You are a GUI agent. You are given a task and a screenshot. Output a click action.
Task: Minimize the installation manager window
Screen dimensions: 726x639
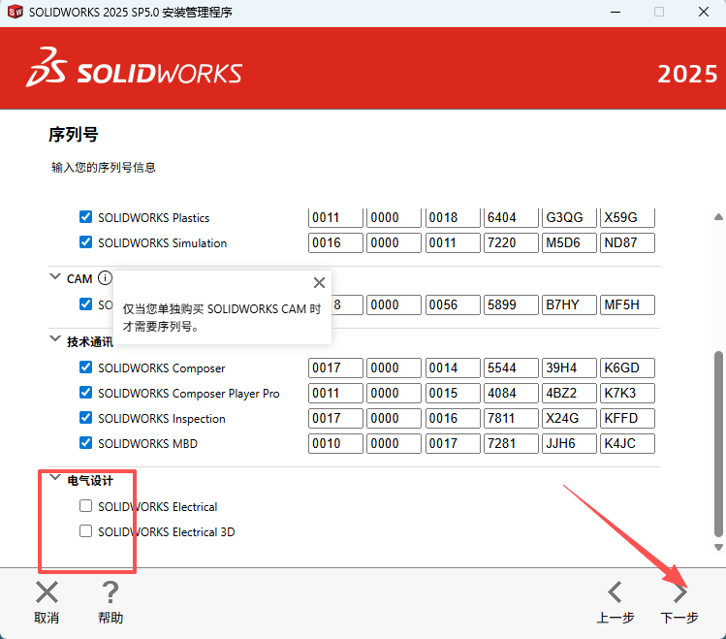click(x=616, y=12)
